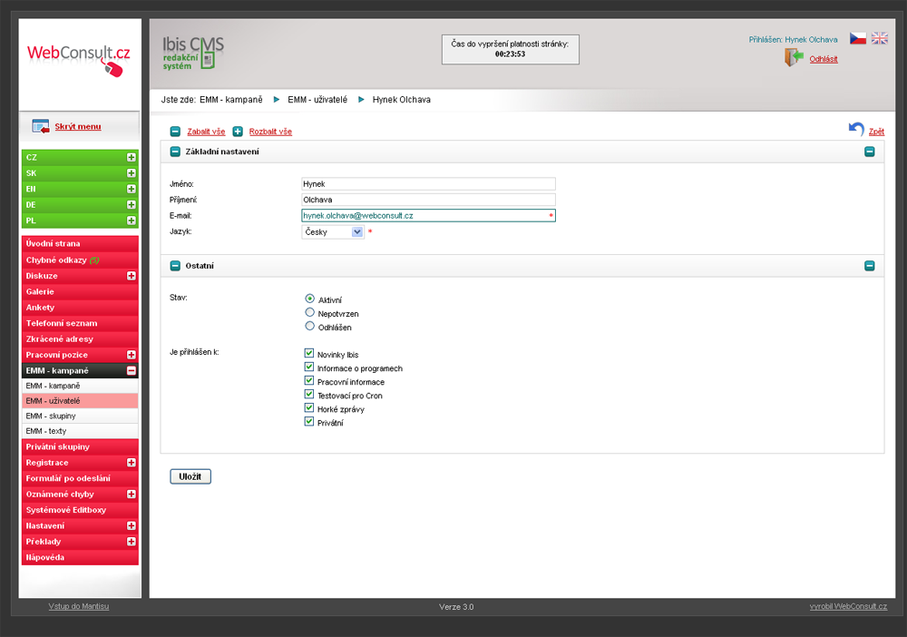Click the plus icon beside Rozbalit vše
Screen dimensions: 907x637
[x=238, y=132]
